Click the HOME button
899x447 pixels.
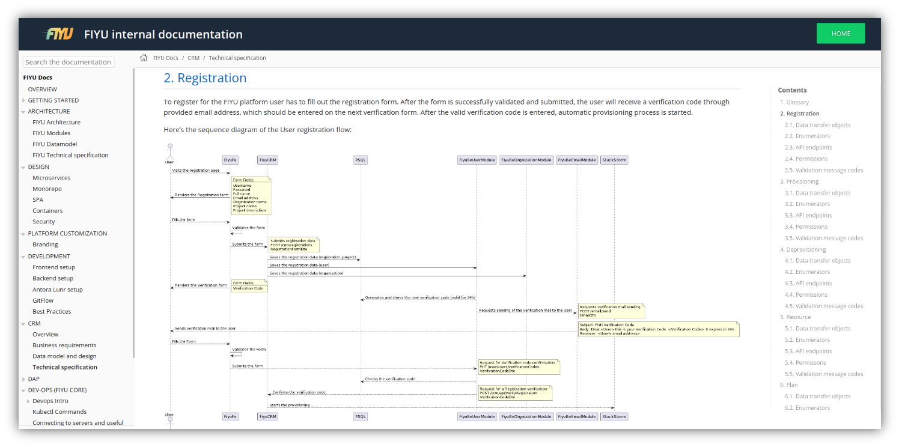click(x=841, y=34)
